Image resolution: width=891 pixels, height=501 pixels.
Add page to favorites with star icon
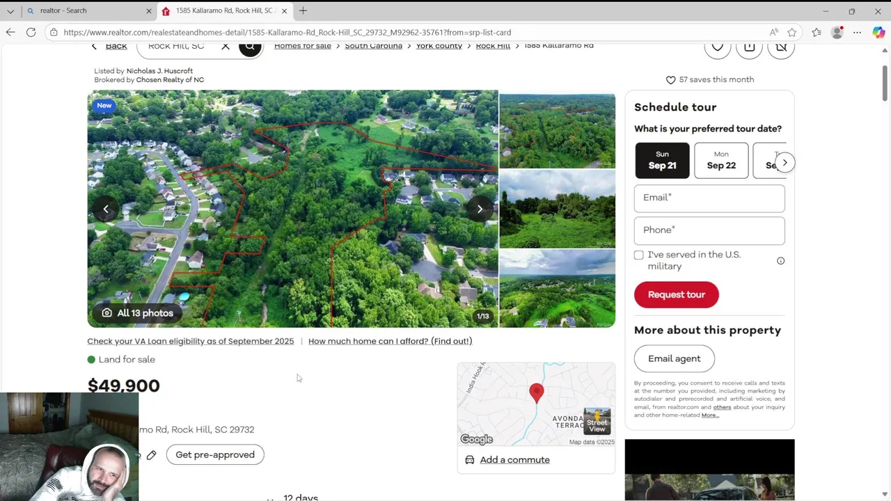click(792, 32)
